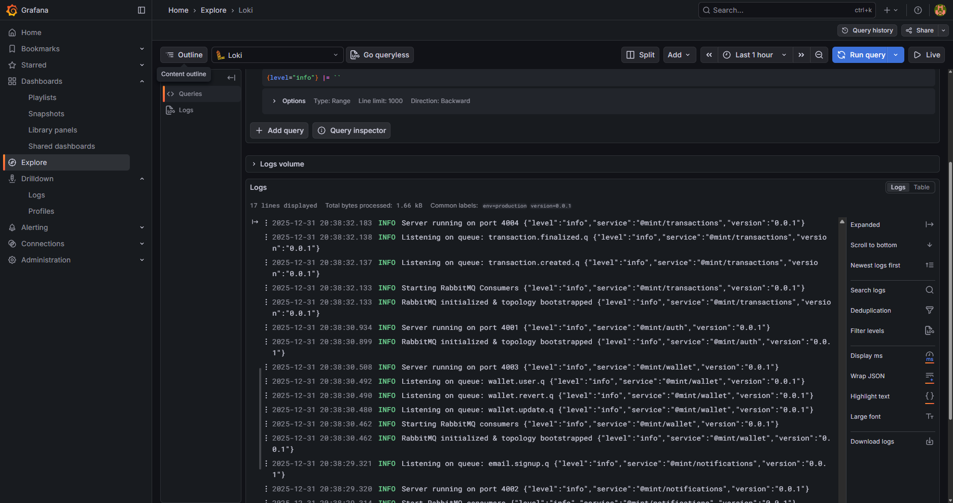Screen dimensions: 953x503
Task: Open log line menu for Server running on port 4001
Action: pyautogui.click(x=266, y=327)
